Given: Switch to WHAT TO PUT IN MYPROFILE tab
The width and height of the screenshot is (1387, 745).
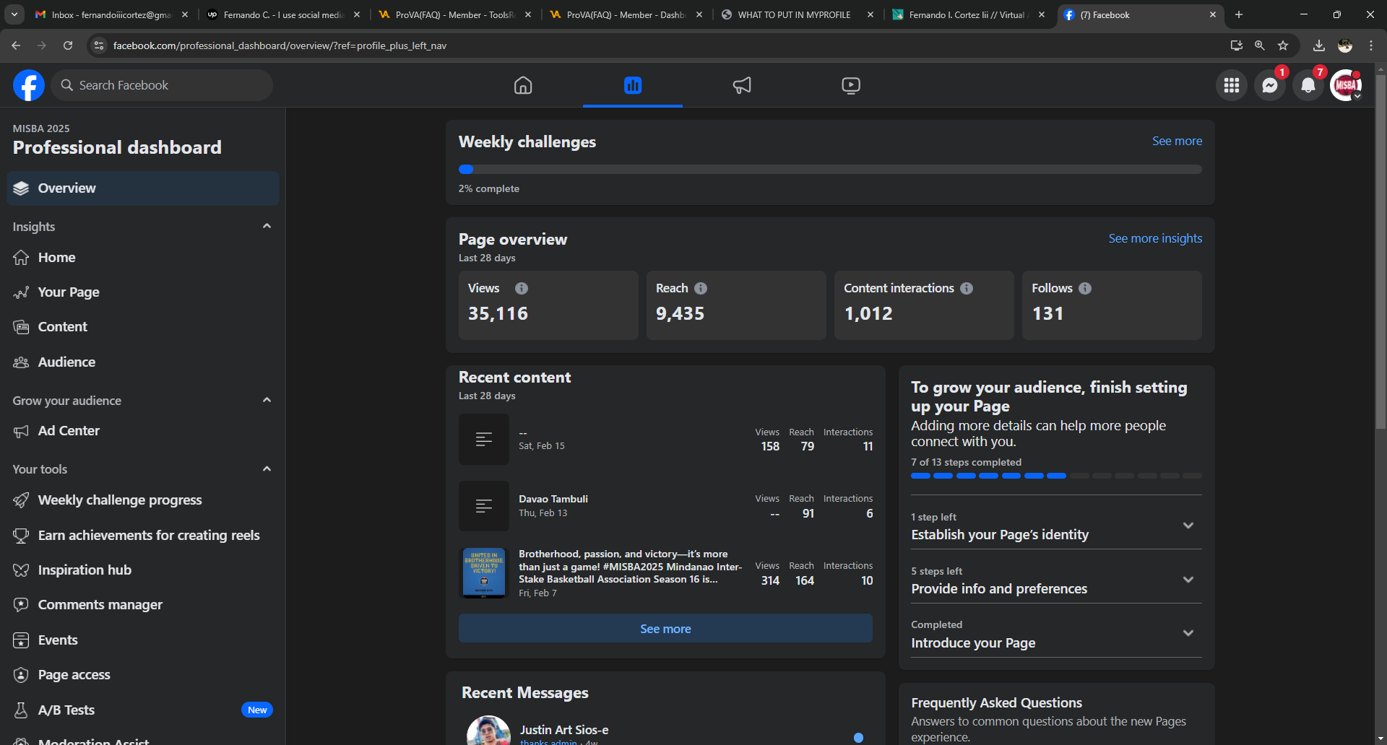Looking at the screenshot, I should (798, 14).
